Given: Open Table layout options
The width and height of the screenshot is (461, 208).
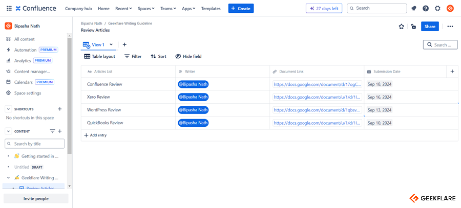Looking at the screenshot, I should [x=99, y=56].
